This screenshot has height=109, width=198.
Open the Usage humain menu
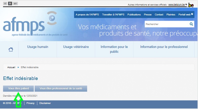pyautogui.click(x=38, y=47)
